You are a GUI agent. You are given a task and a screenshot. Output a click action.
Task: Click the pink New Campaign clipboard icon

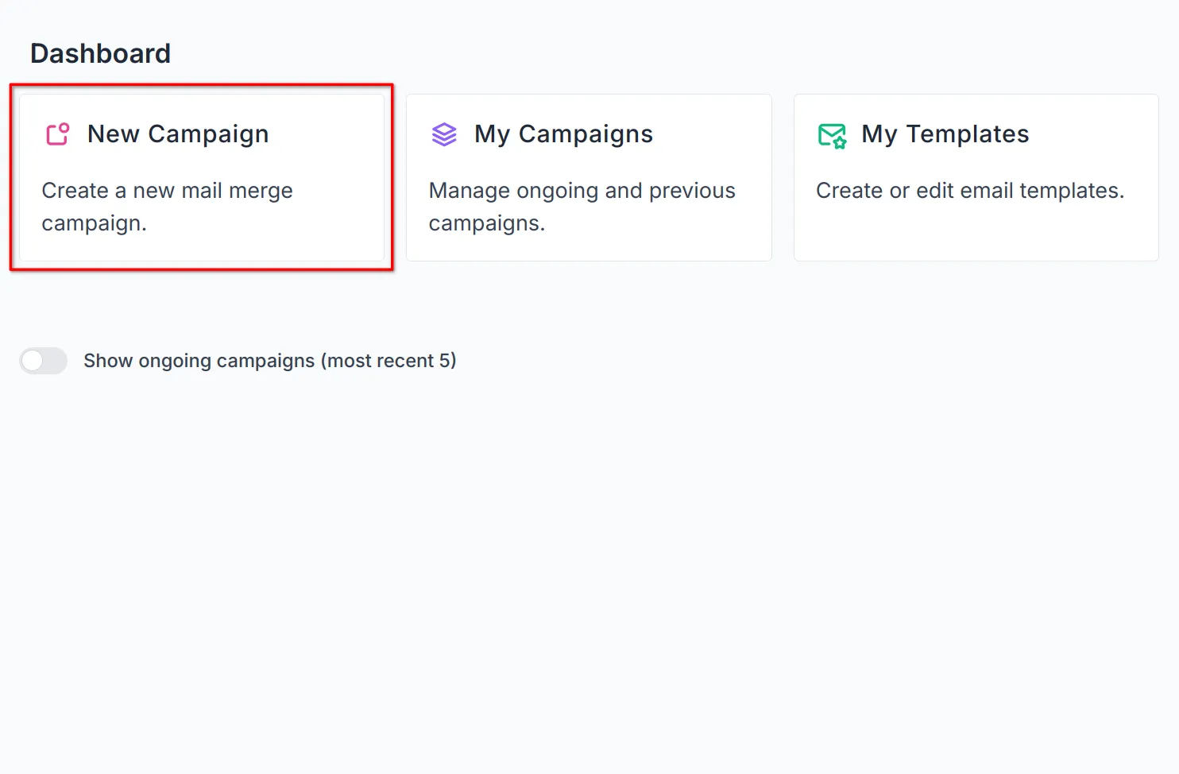click(56, 134)
